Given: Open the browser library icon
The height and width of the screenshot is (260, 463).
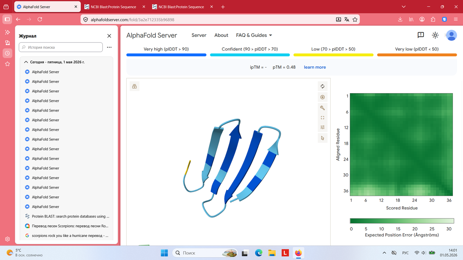Looking at the screenshot, I should point(411,19).
